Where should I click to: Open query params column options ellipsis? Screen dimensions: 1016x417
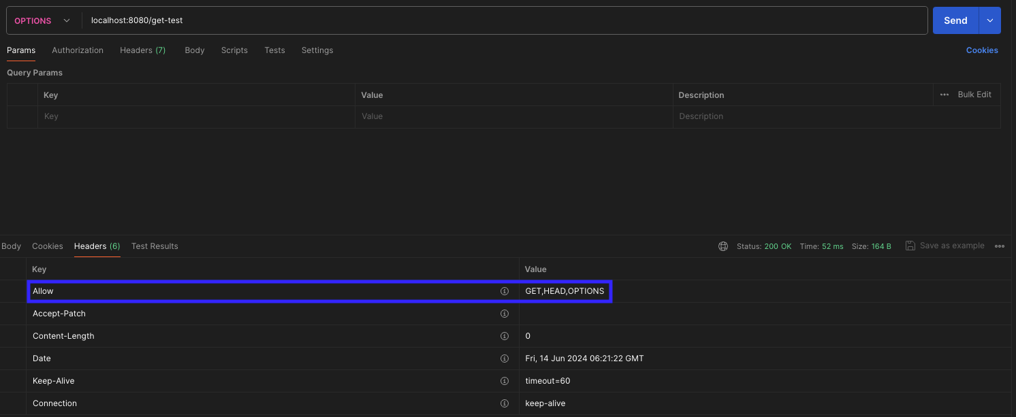click(944, 95)
